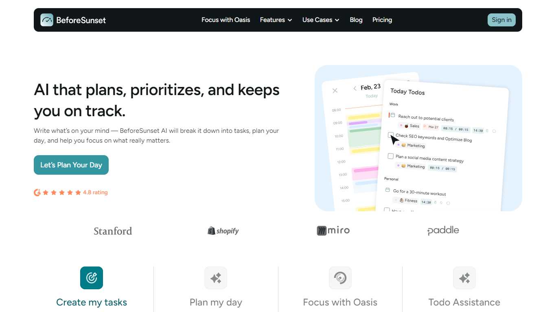
Task: Click the G2 rating logo icon
Action: [37, 193]
